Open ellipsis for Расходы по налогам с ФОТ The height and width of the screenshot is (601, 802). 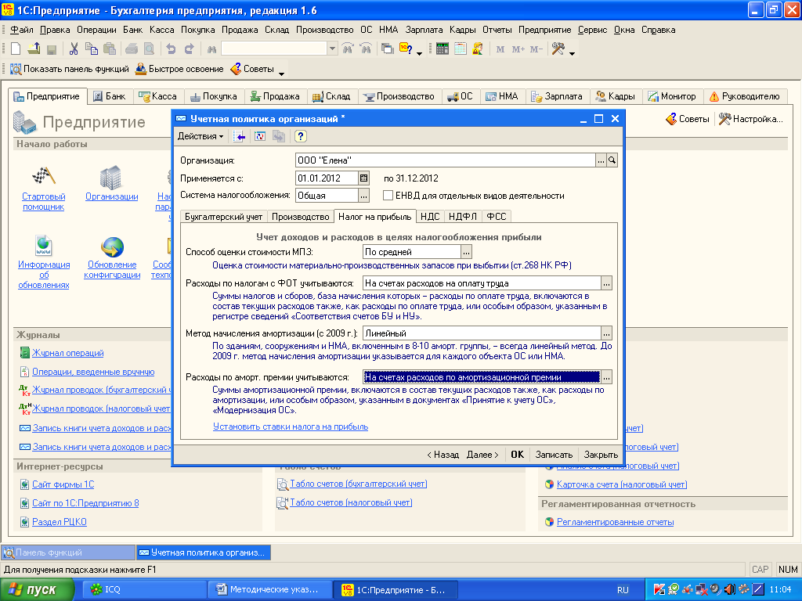pyautogui.click(x=606, y=283)
